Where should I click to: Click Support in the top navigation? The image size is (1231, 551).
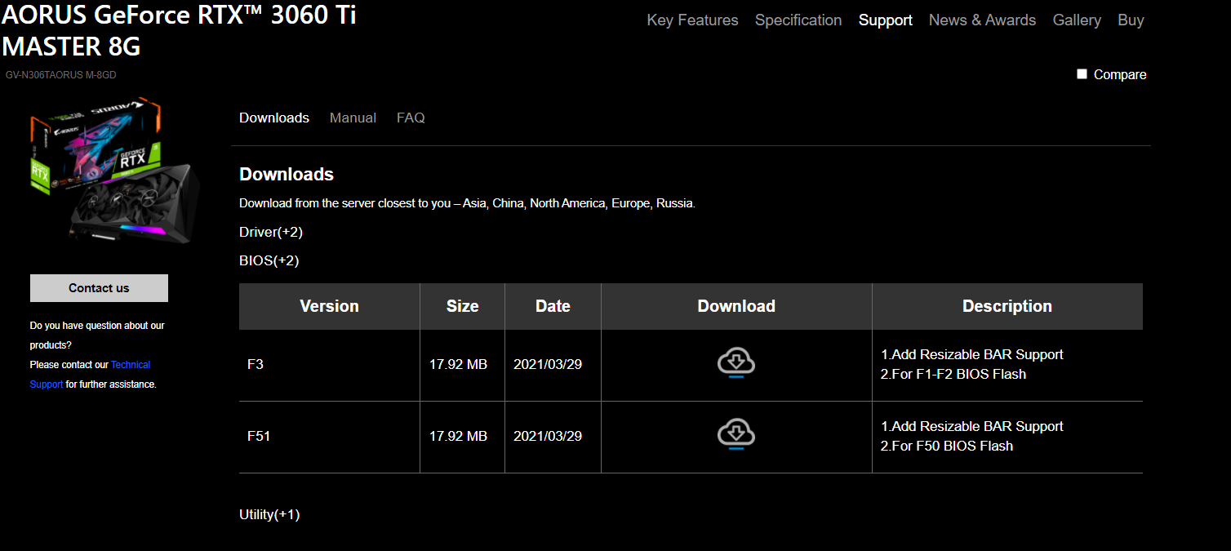pyautogui.click(x=885, y=20)
